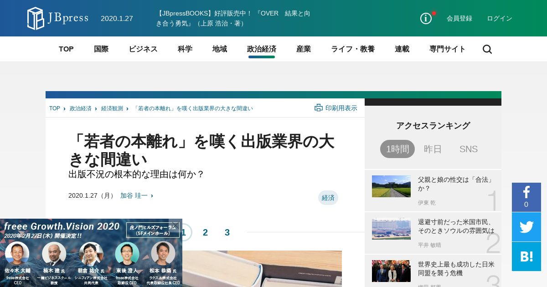This screenshot has width=547, height=287.
Task: Open the ライフ・教養 section
Action: pos(353,49)
